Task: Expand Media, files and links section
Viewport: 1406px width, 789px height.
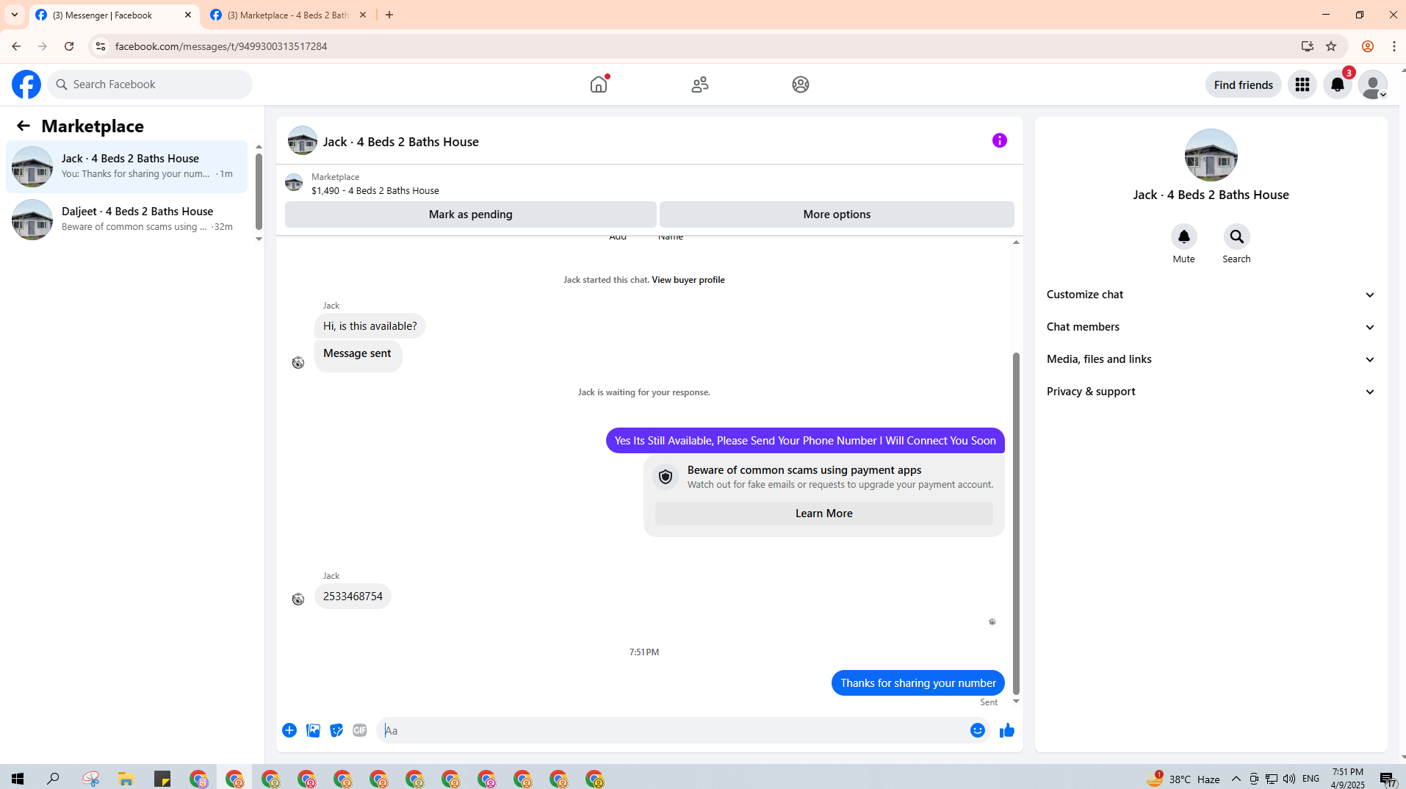Action: (1211, 359)
